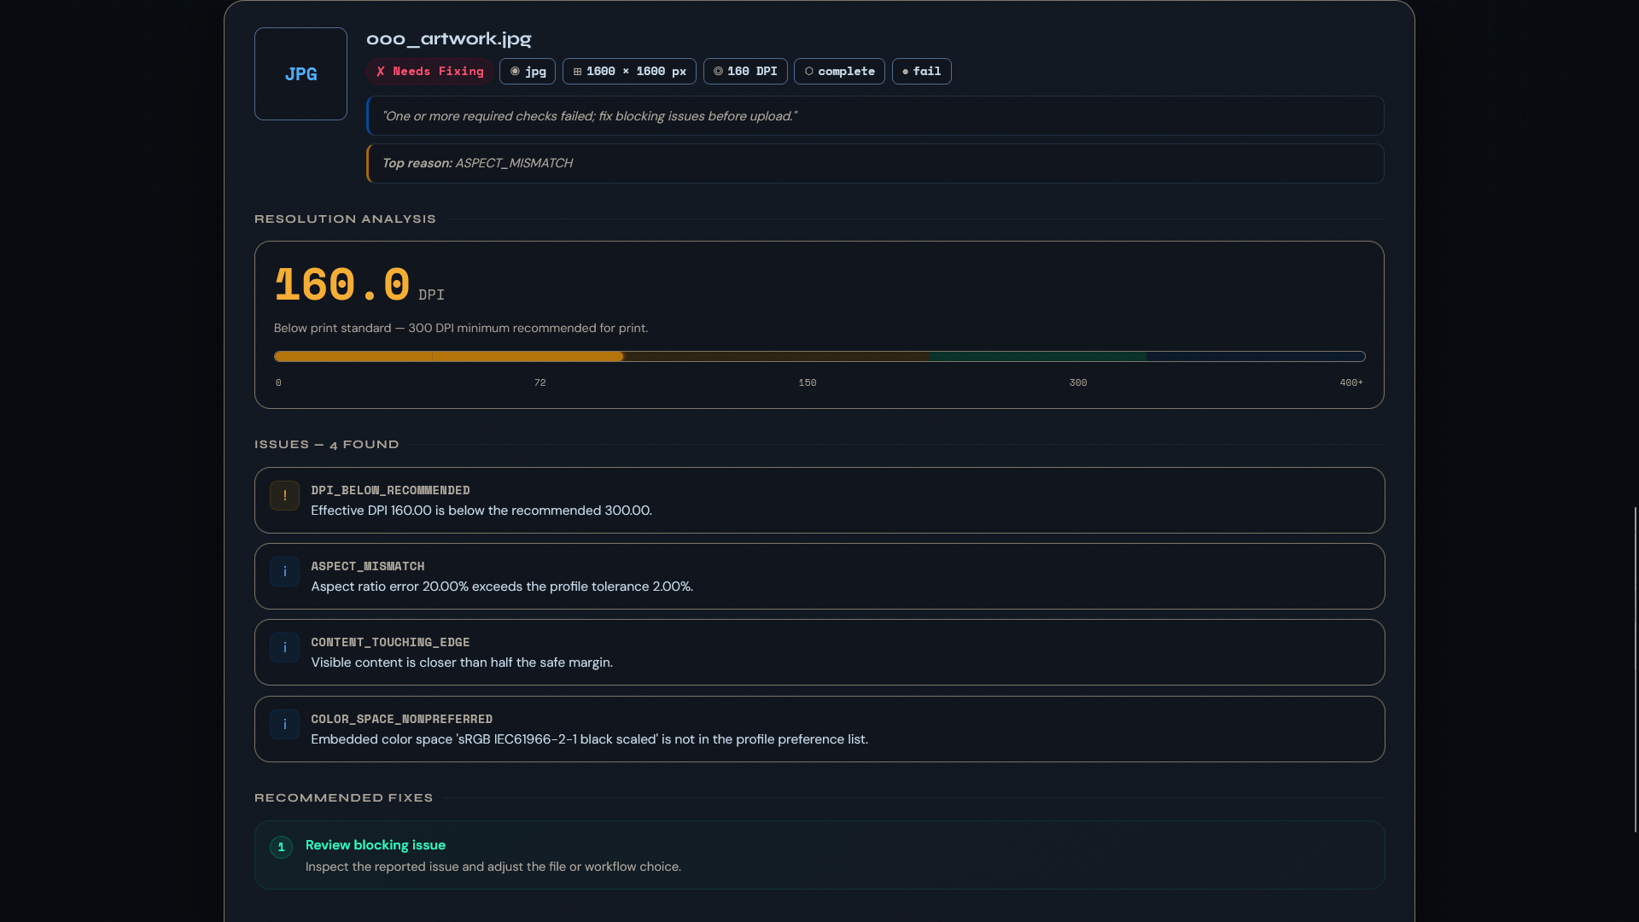This screenshot has width=1639, height=922.
Task: Click the page vertical scrollbar
Action: click(1636, 669)
